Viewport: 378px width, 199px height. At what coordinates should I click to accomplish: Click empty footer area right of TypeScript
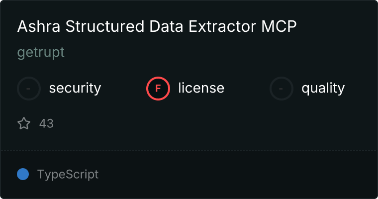coord(239,175)
